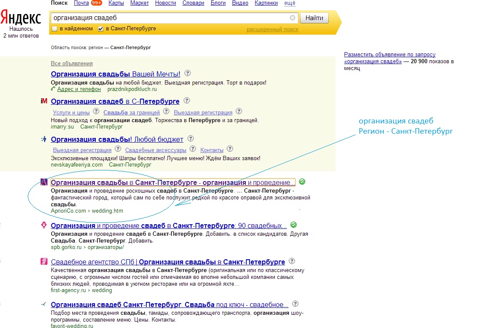Click the iM favicon of imarry ad
Viewport: 486px width, 328px height.
pos(44,101)
